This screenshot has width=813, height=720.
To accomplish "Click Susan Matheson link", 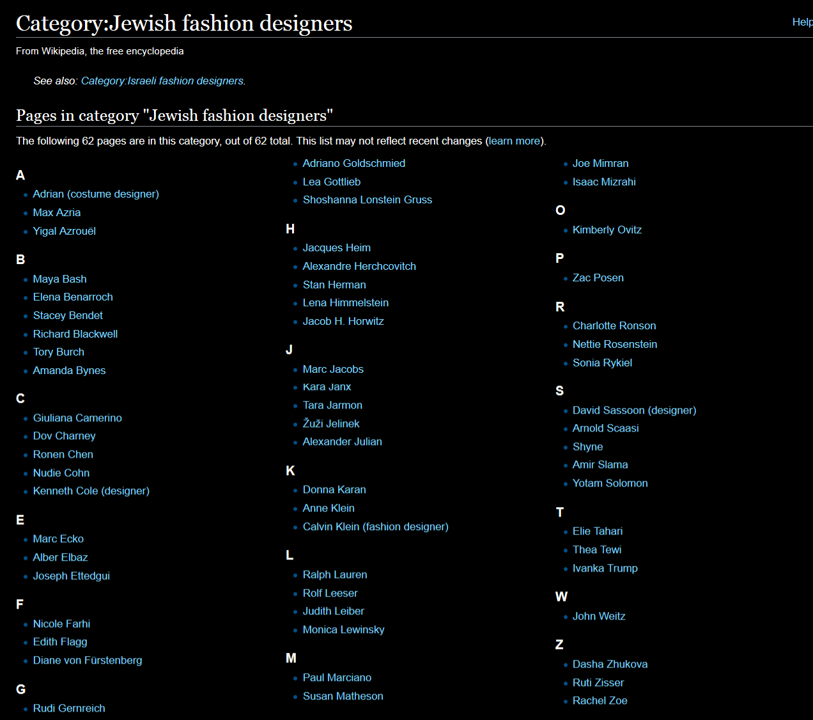I will point(343,696).
